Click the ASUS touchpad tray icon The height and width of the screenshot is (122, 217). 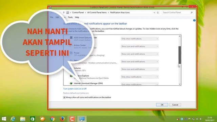[x=186, y=119]
